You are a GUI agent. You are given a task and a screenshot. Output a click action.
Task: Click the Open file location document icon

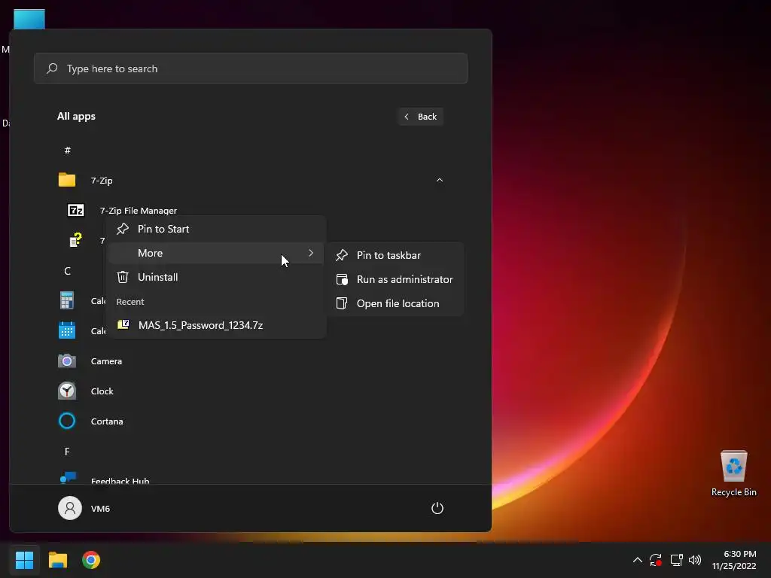coord(342,303)
